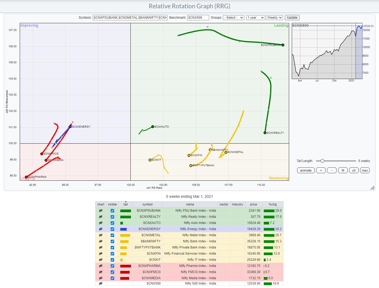This screenshot has width=379, height=288.
Task: Sort table by symbol column header
Action: [147, 204]
